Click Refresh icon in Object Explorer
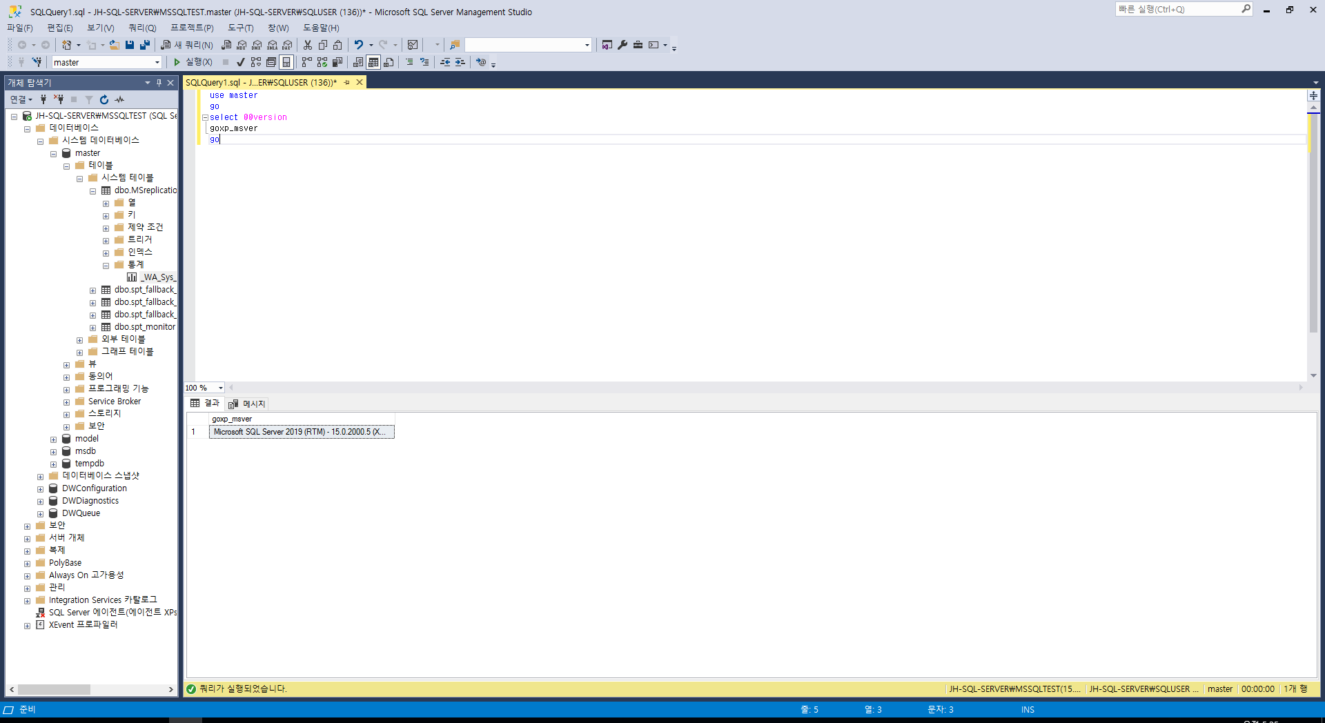1325x723 pixels. [104, 99]
